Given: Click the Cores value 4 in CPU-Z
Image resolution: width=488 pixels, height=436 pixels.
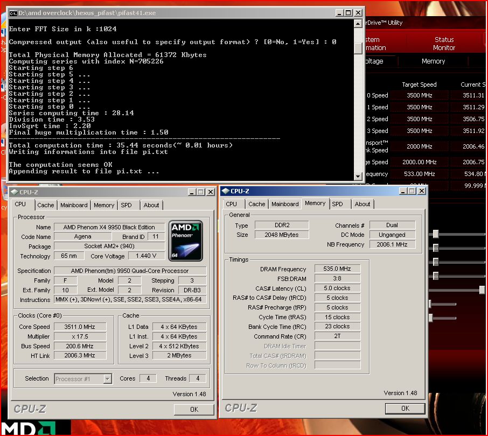Looking at the screenshot, I should [148, 378].
